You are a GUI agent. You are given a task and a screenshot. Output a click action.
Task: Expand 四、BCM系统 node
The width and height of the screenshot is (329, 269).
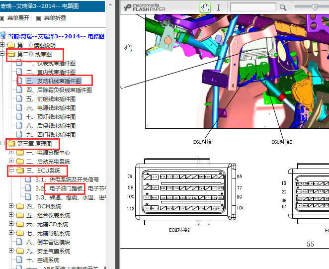[x=11, y=206]
